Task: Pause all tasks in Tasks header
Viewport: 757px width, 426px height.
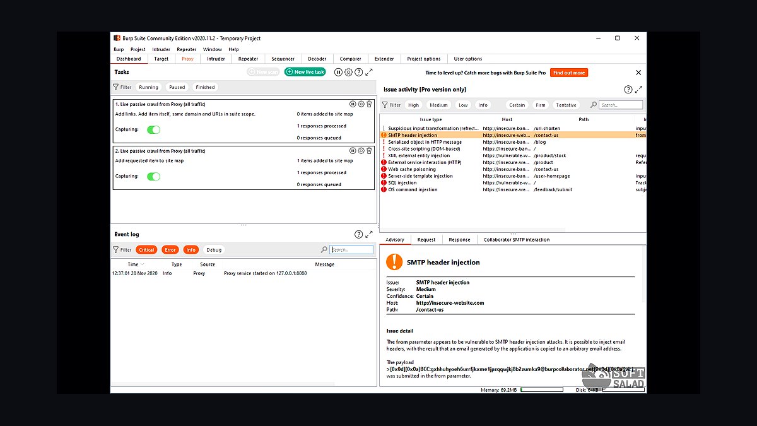Action: click(x=338, y=73)
